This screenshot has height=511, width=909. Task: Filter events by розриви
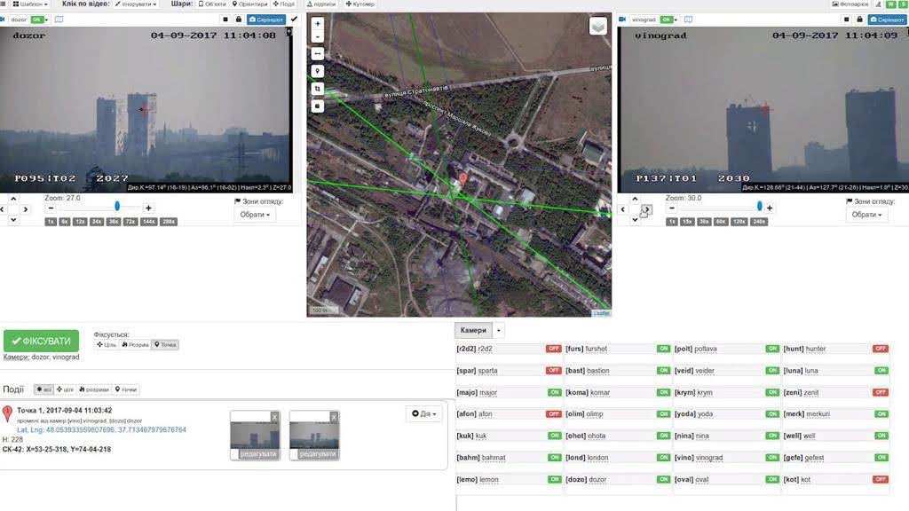point(93,389)
